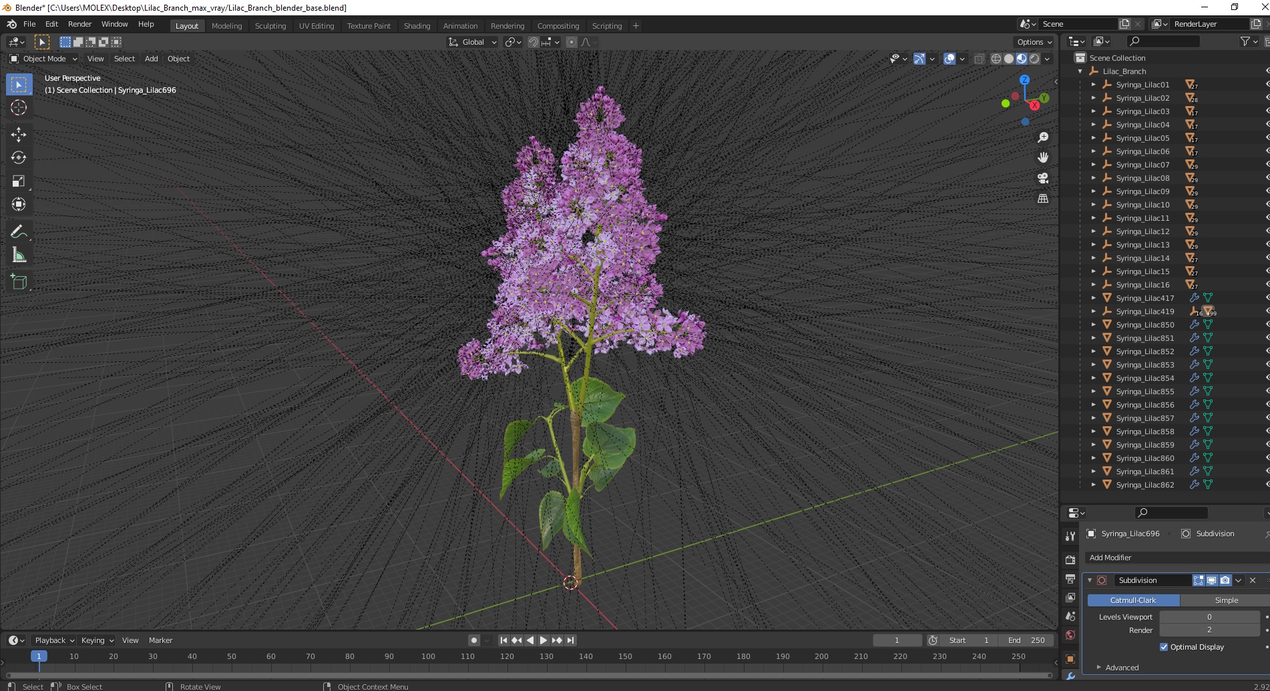This screenshot has width=1270, height=691.
Task: Click the Blender logo menu icon
Action: point(11,24)
